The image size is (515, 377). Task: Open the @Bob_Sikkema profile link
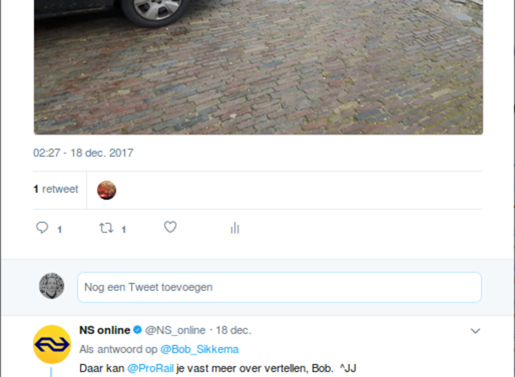200,349
